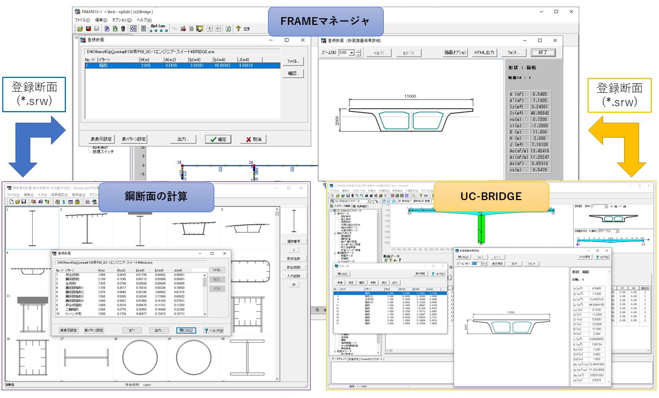Screen dimensions: 659x398
Task: Select circular section thumbnail number 18
Action: [140, 357]
